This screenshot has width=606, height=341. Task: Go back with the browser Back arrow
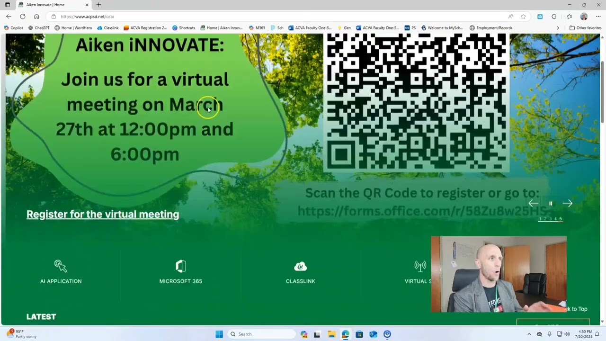[x=9, y=17]
